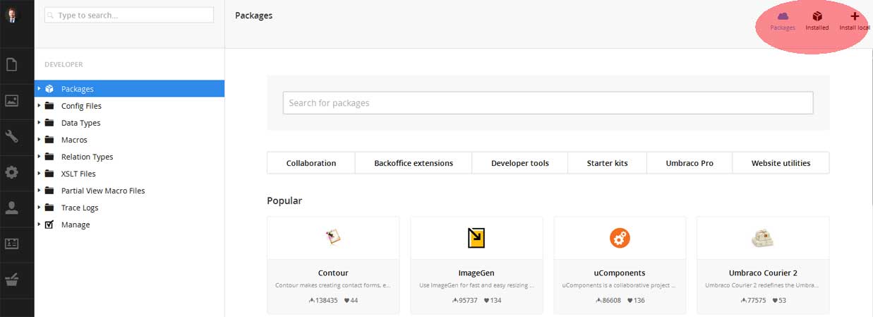The width and height of the screenshot is (873, 317).
Task: Open the Members section ID card icon
Action: click(11, 244)
